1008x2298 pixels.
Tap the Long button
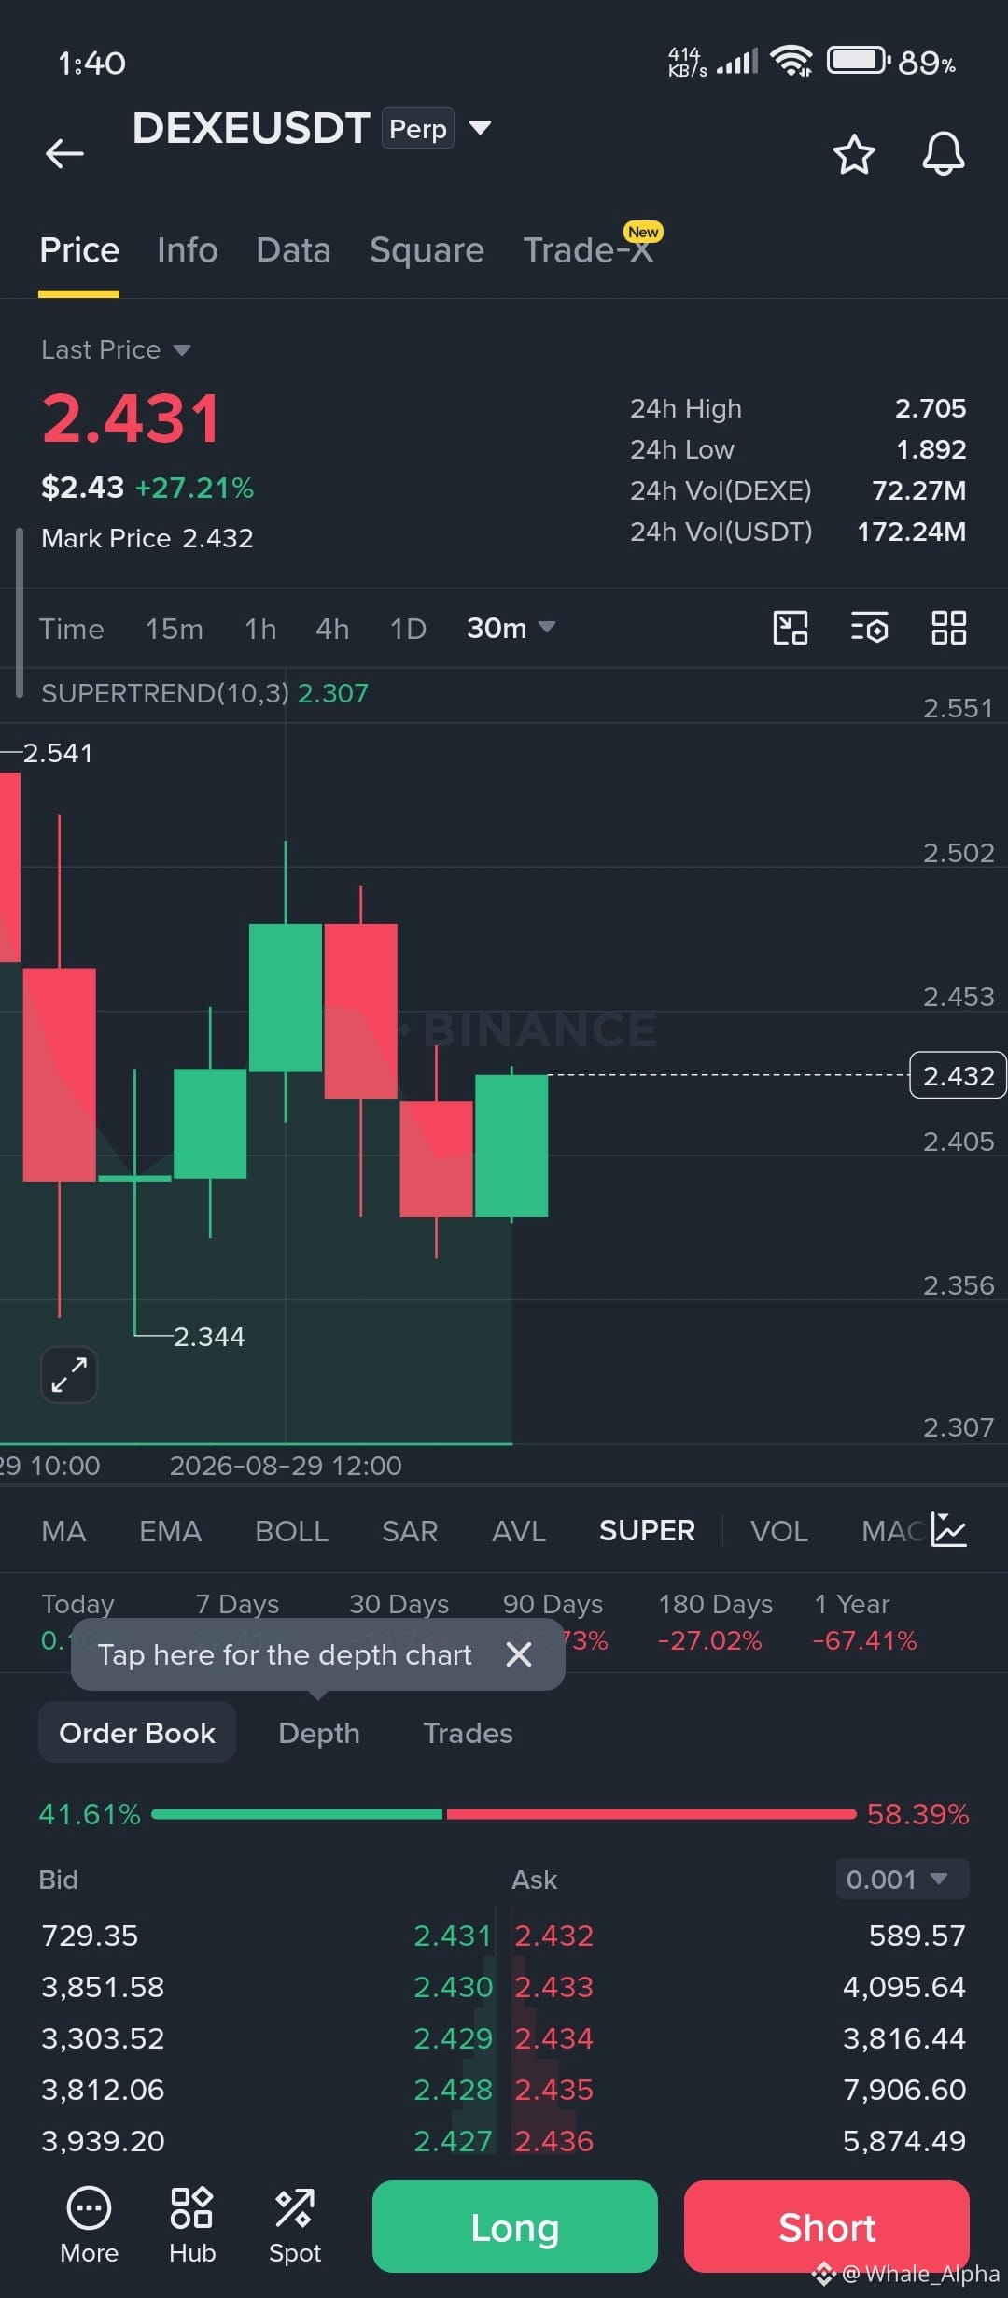[515, 2226]
